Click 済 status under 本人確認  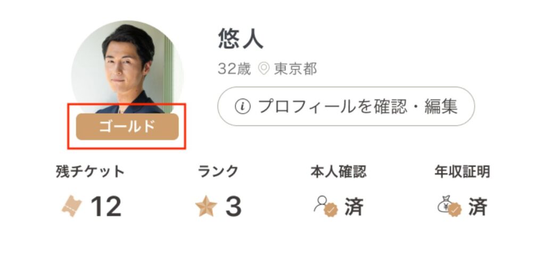(354, 207)
